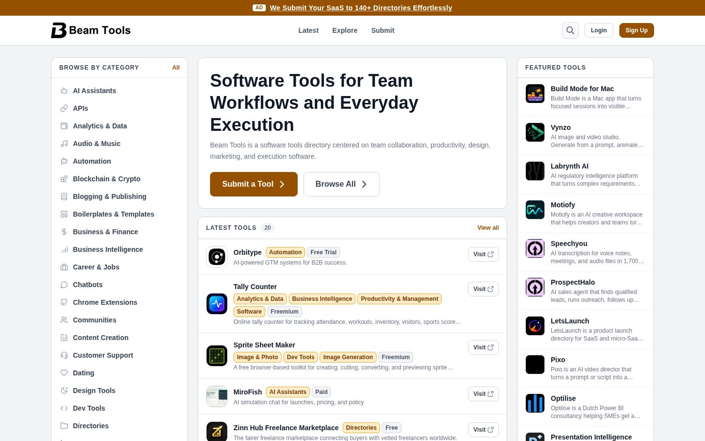Click All next to Browse by Category
705x441 pixels.
(x=176, y=68)
